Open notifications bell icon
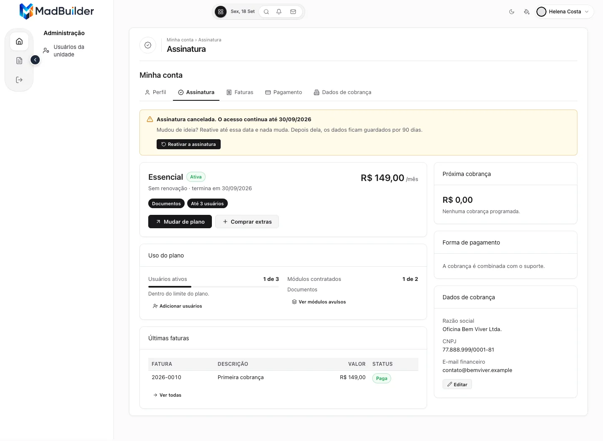 pos(279,12)
